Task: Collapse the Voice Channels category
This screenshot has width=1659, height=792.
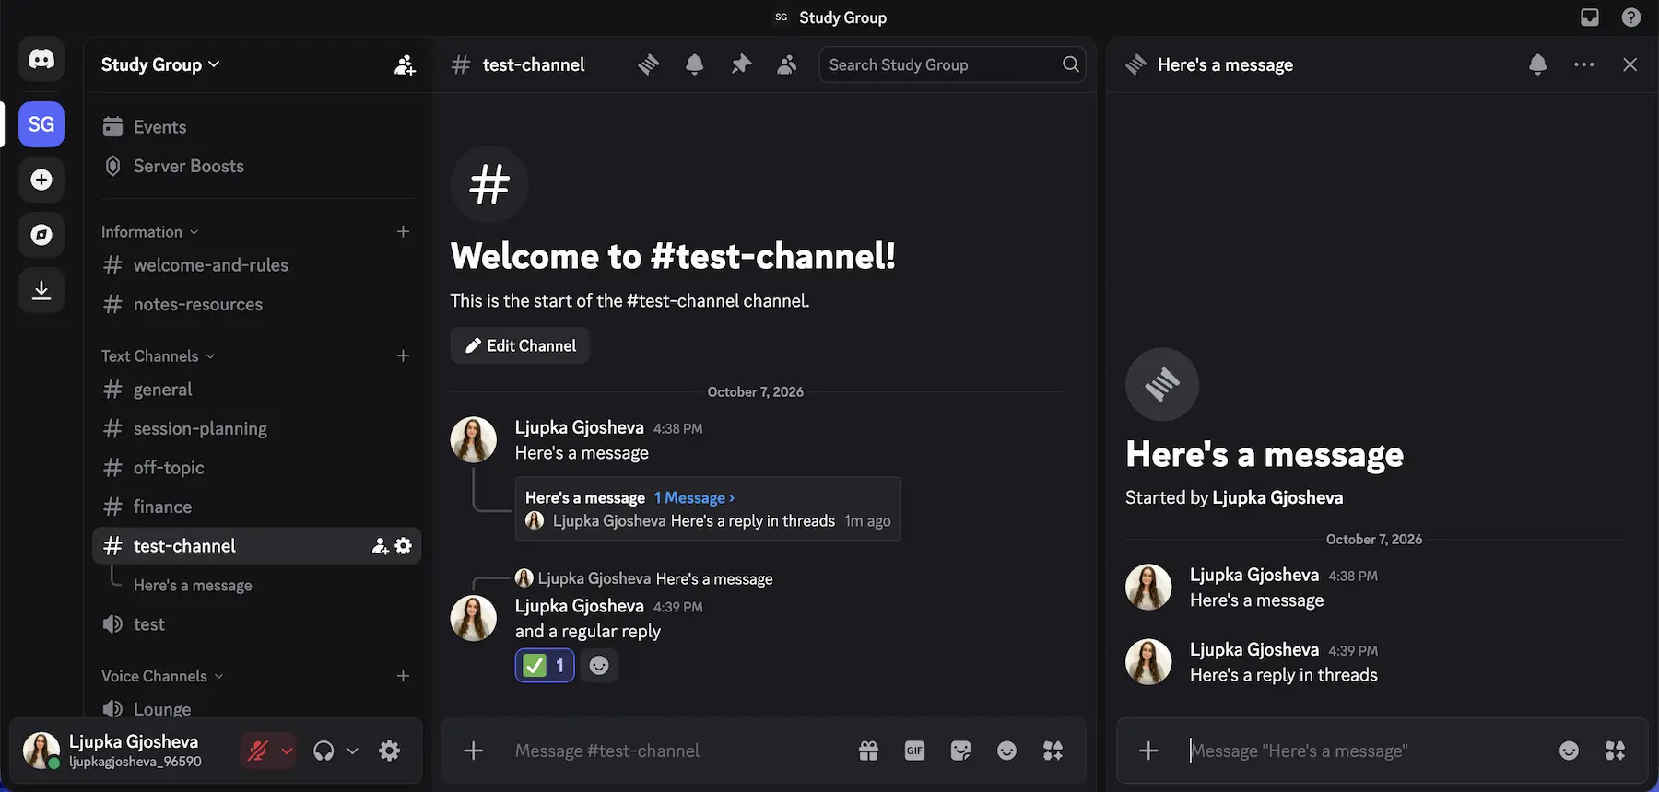Action: [x=162, y=676]
